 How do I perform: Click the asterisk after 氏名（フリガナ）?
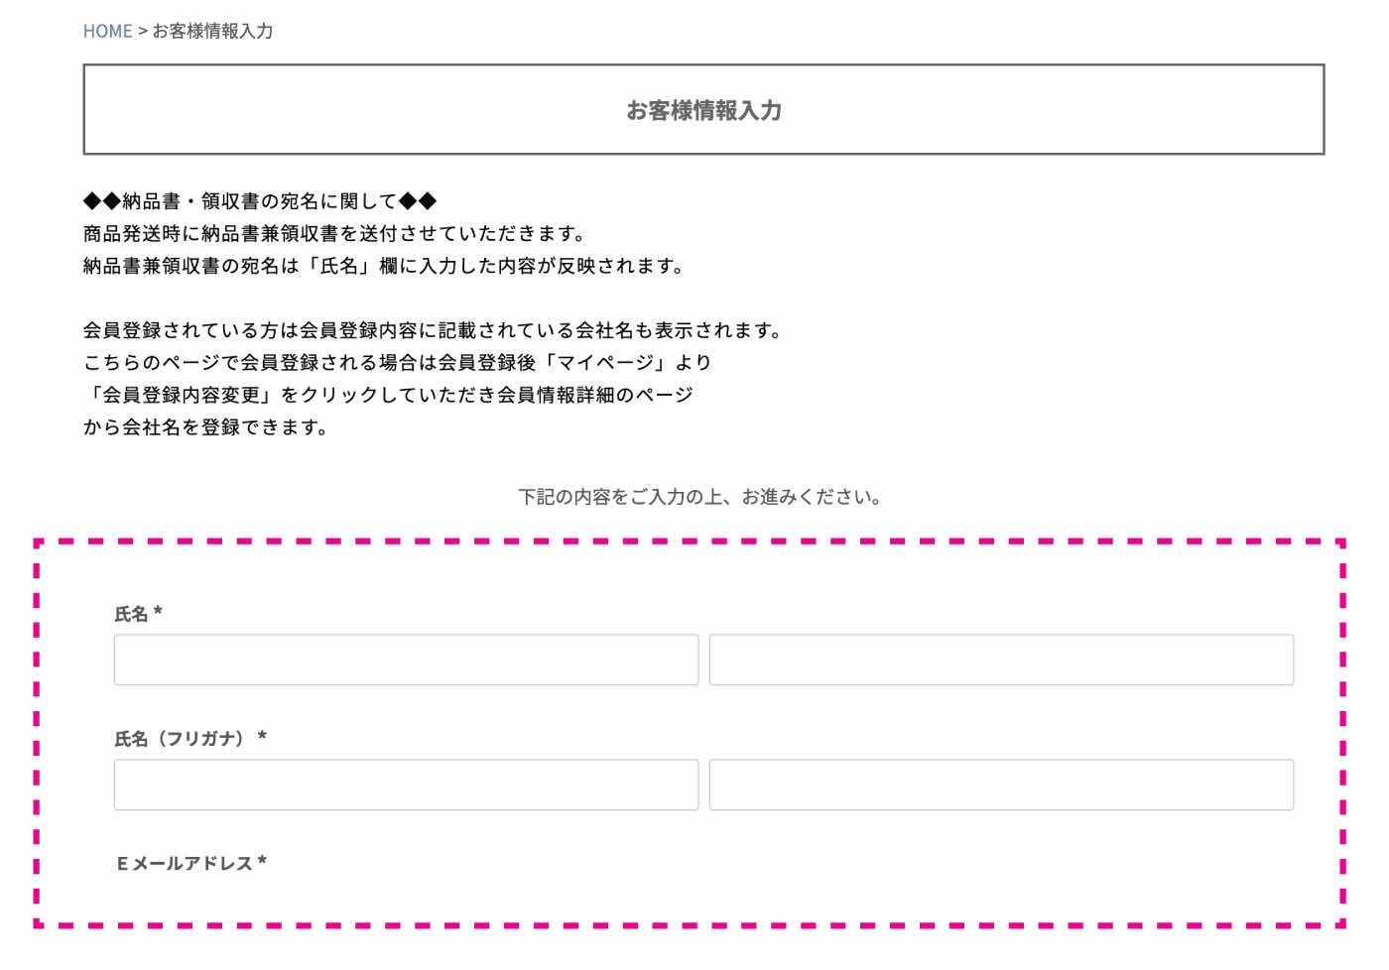(x=261, y=737)
